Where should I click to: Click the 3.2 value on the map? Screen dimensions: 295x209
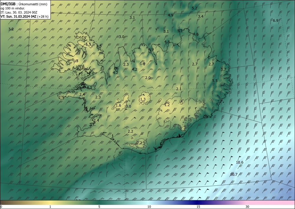click(x=11, y=29)
